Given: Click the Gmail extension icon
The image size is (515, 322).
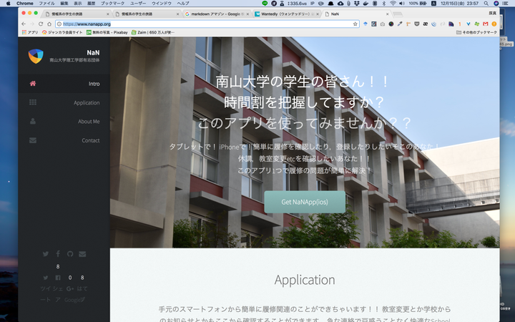Looking at the screenshot, I should (486, 24).
